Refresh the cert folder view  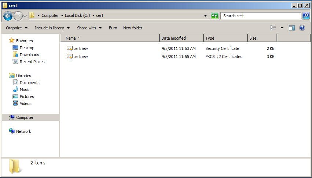(214, 16)
